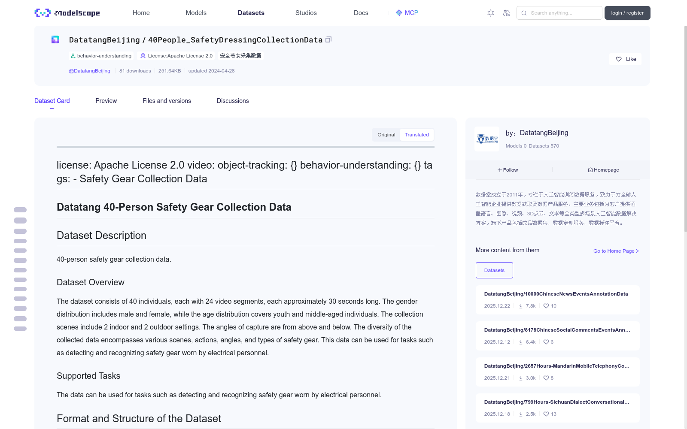
Task: Click the heart icon beside 6 likes
Action: pos(546,342)
